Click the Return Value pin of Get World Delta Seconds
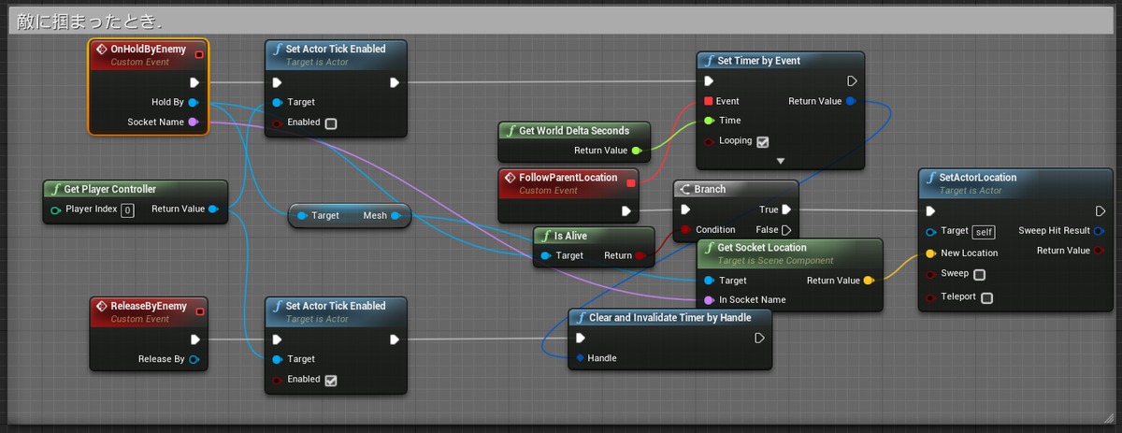The image size is (1122, 433). [x=637, y=150]
